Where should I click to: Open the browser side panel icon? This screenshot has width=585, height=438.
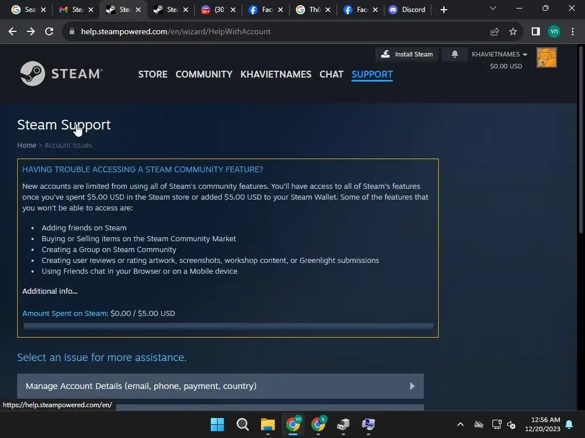(x=536, y=32)
